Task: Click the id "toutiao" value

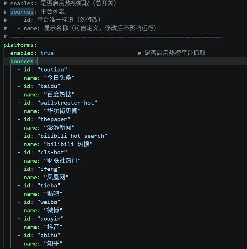Action: [x=52, y=69]
